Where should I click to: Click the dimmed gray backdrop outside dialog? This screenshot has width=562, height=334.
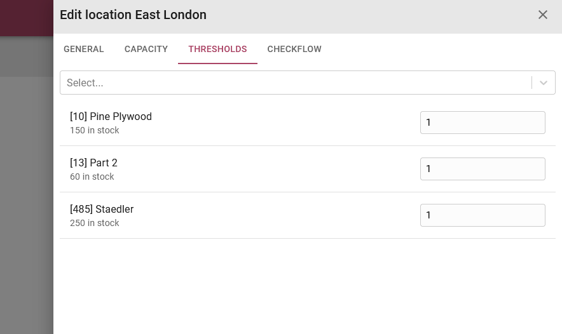pos(27,204)
